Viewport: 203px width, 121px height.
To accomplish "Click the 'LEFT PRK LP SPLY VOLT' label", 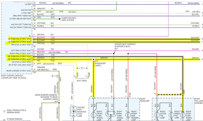I will click(21, 50).
